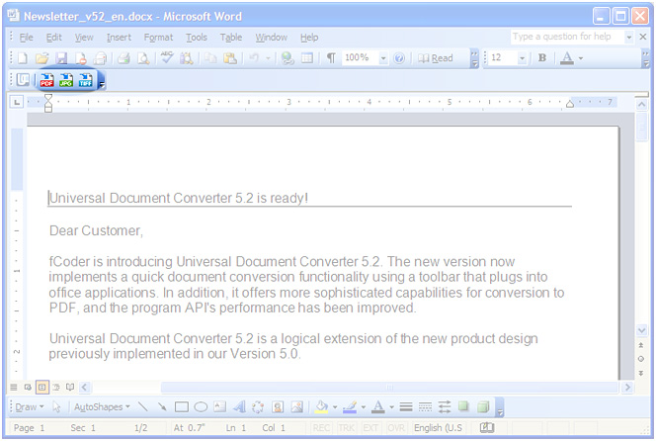Convert the document to JPG with the toolbar icon
This screenshot has width=656, height=441.
pyautogui.click(x=66, y=79)
